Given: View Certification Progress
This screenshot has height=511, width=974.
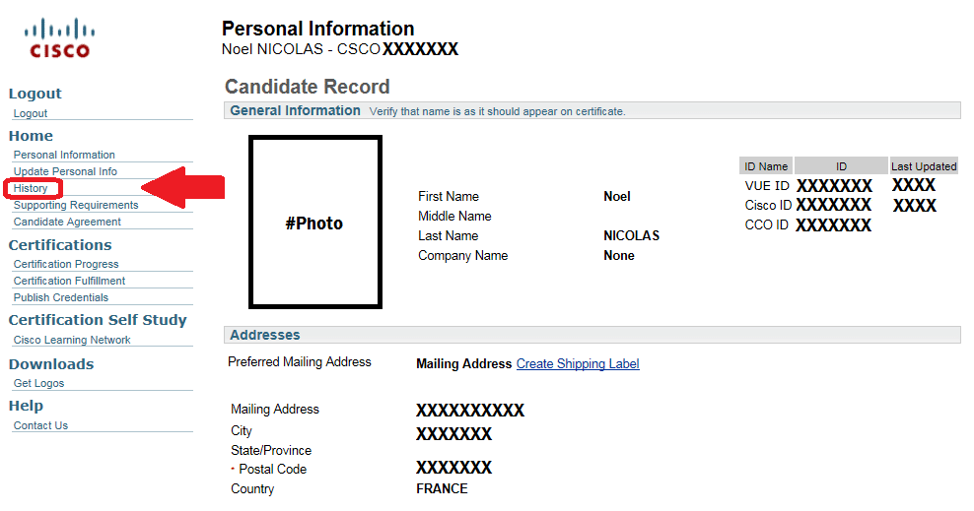Looking at the screenshot, I should pyautogui.click(x=66, y=264).
